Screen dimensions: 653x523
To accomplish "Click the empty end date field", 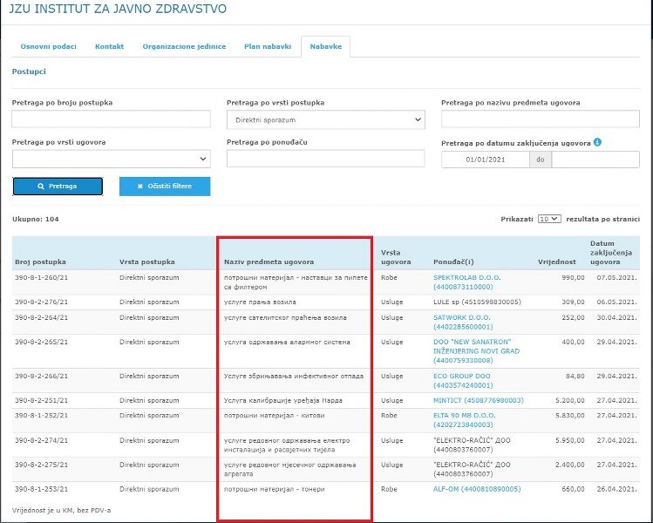I will tap(595, 160).
